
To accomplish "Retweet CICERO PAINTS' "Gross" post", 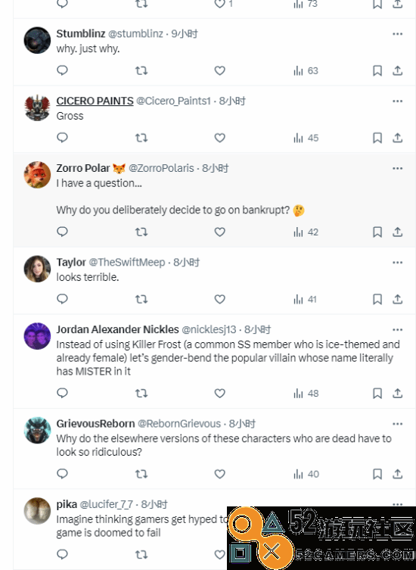I will tap(141, 138).
